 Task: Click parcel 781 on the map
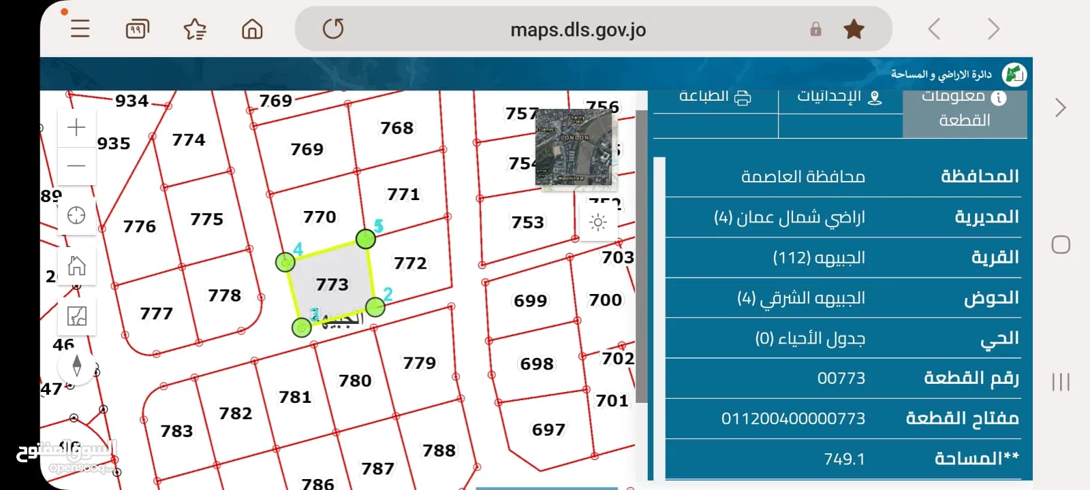(x=295, y=397)
